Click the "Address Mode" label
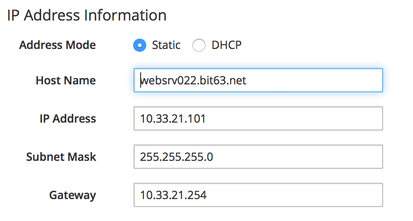This screenshot has width=413, height=221. (57, 45)
